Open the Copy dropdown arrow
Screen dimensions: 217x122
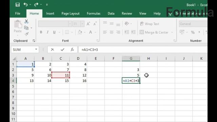click(32, 28)
